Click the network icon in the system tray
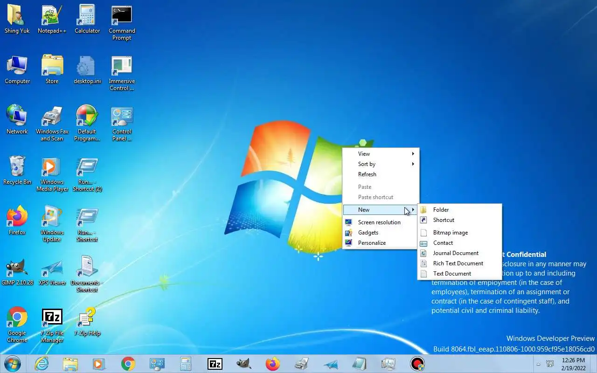The image size is (597, 373). coord(550,364)
